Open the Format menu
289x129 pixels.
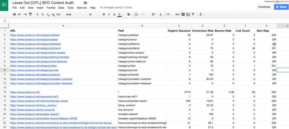point(51,8)
